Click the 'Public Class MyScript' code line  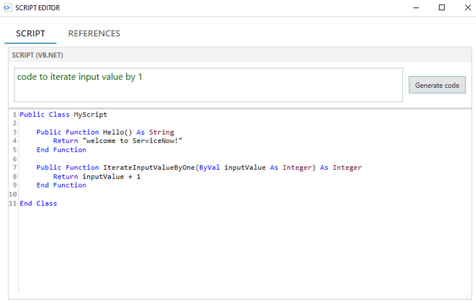pos(63,114)
